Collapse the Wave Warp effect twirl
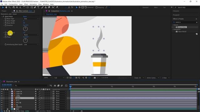Viewport: 200px width, 112px height. 2,16
